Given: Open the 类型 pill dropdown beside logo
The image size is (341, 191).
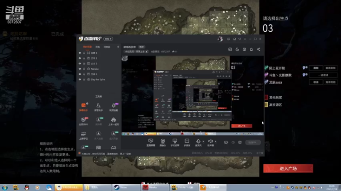Looking at the screenshot, I should coord(108,39).
